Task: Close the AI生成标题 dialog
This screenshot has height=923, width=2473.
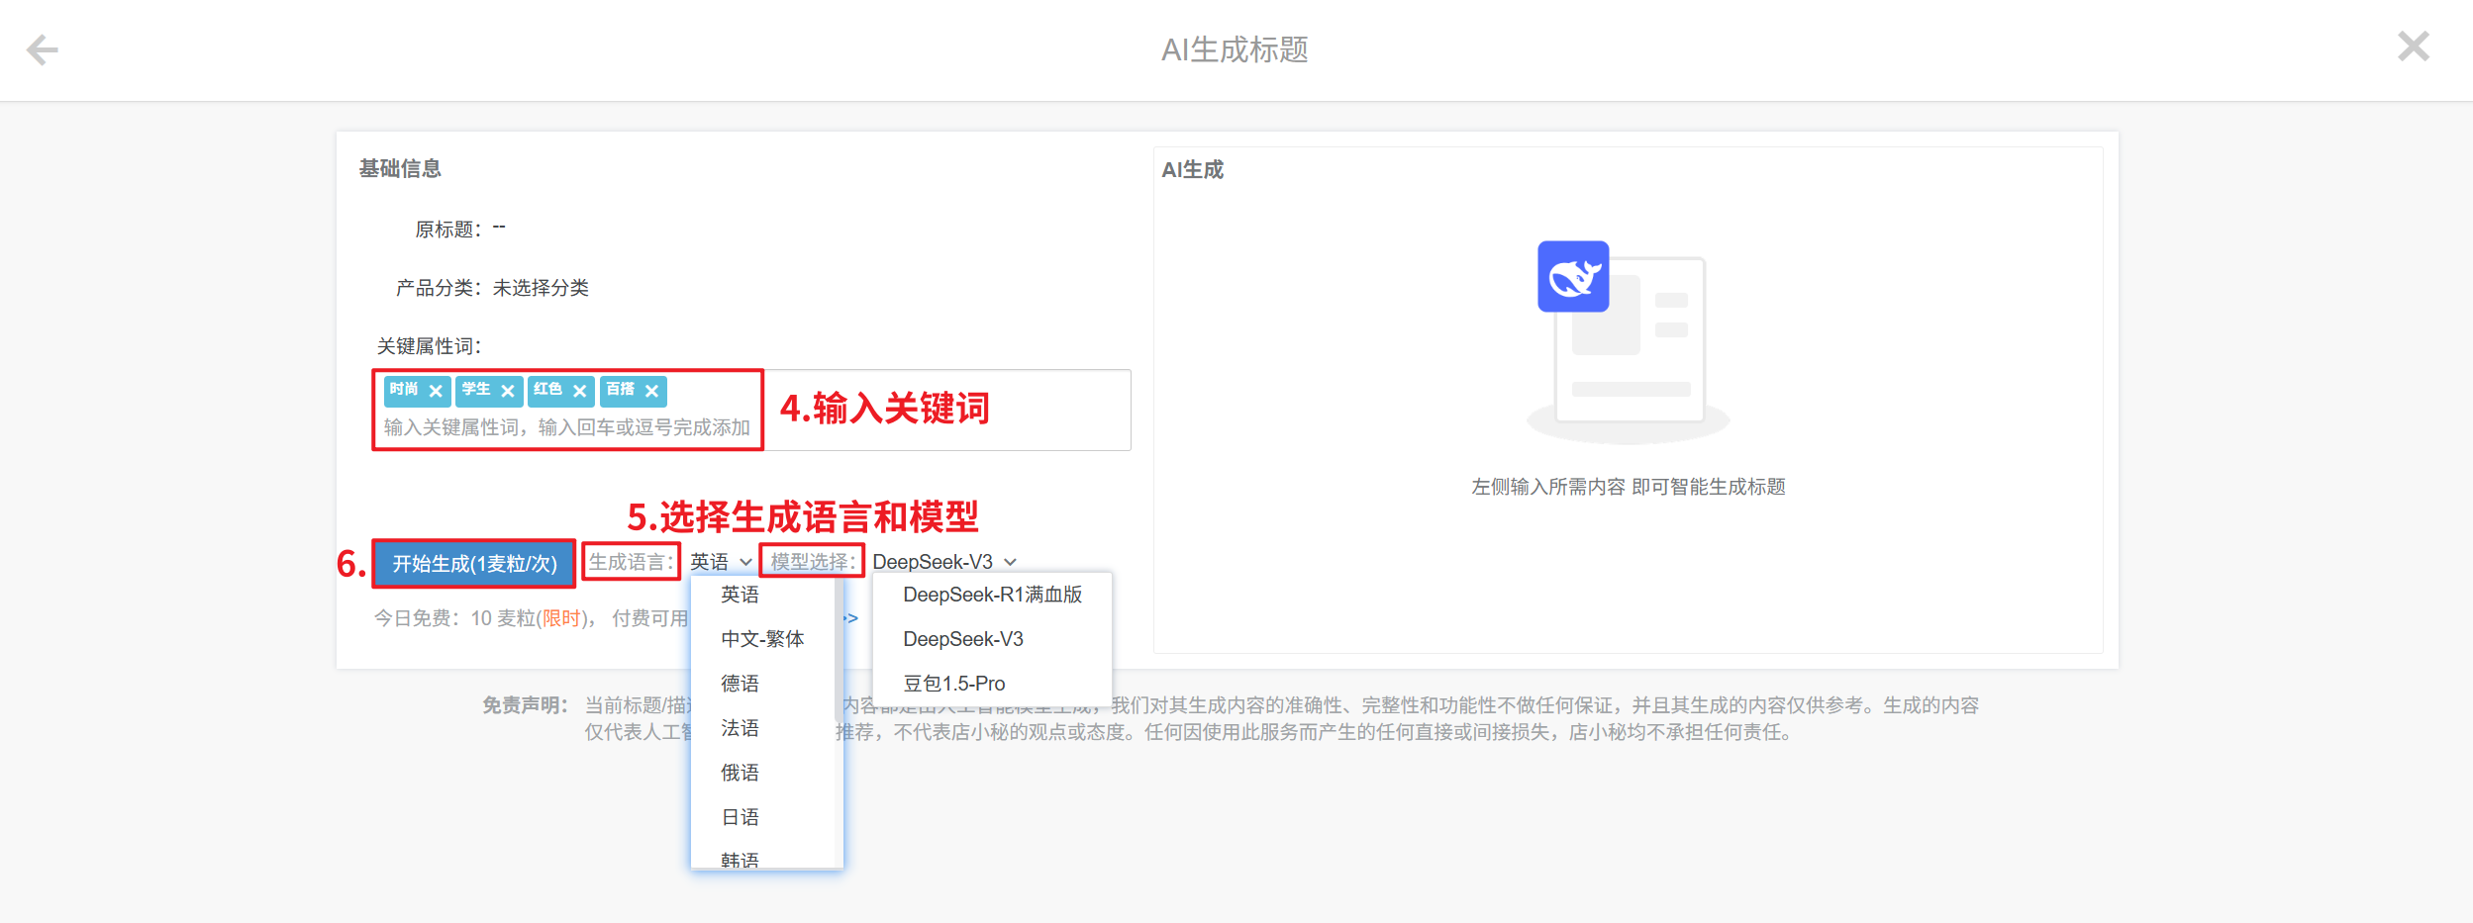Action: click(2413, 46)
